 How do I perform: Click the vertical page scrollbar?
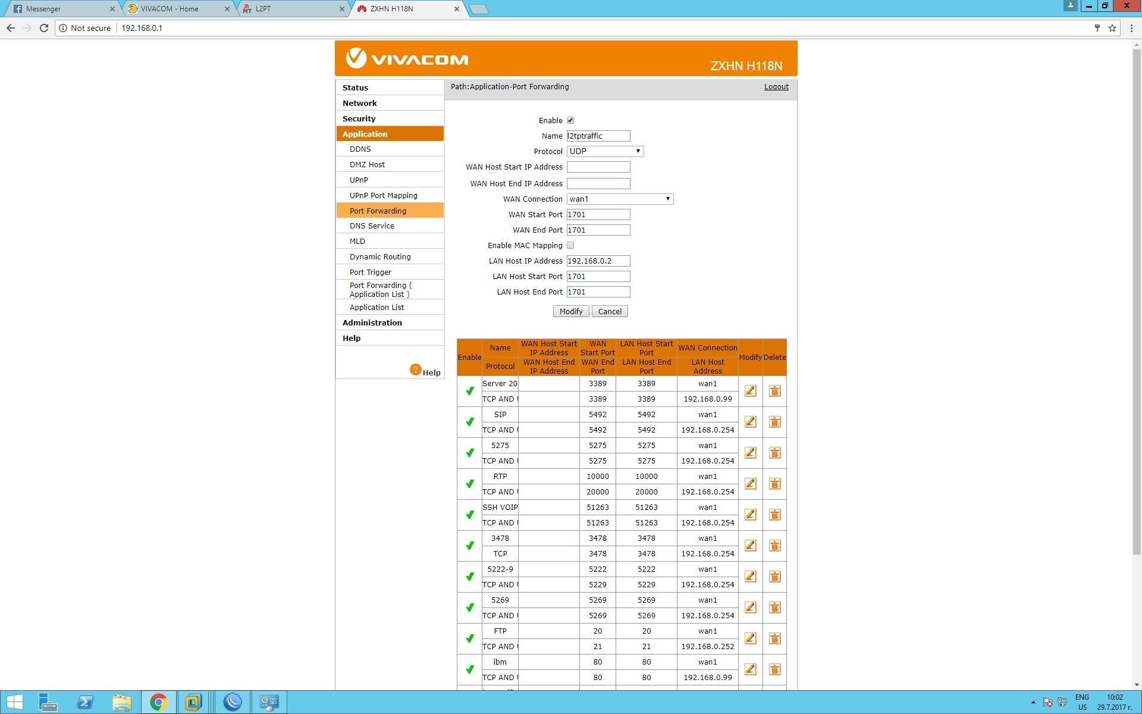1137,297
